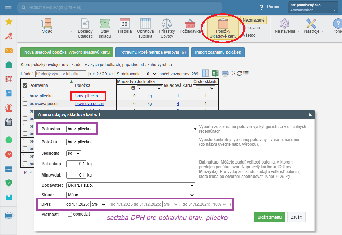This screenshot has width=342, height=235.
Task: Export the table to Excel
Action: pyautogui.click(x=215, y=73)
